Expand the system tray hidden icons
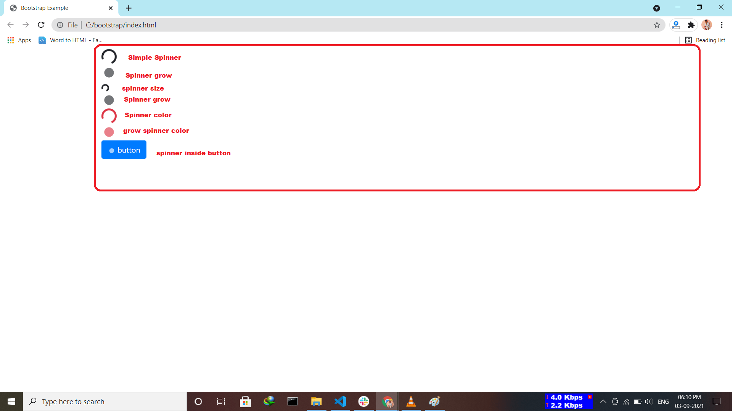The width and height of the screenshot is (733, 411). (603, 401)
